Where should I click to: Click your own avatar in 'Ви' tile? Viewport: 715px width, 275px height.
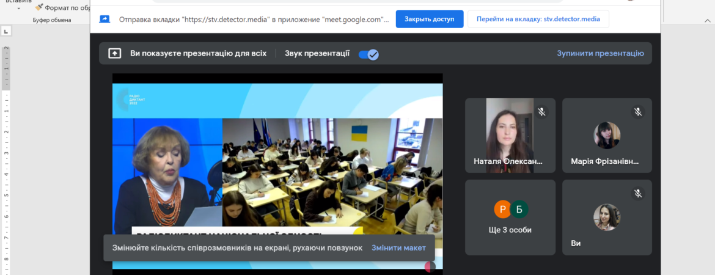(607, 217)
